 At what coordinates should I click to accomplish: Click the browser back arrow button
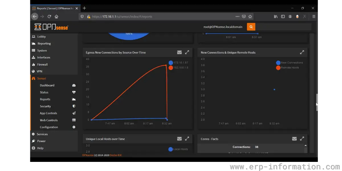(34, 17)
